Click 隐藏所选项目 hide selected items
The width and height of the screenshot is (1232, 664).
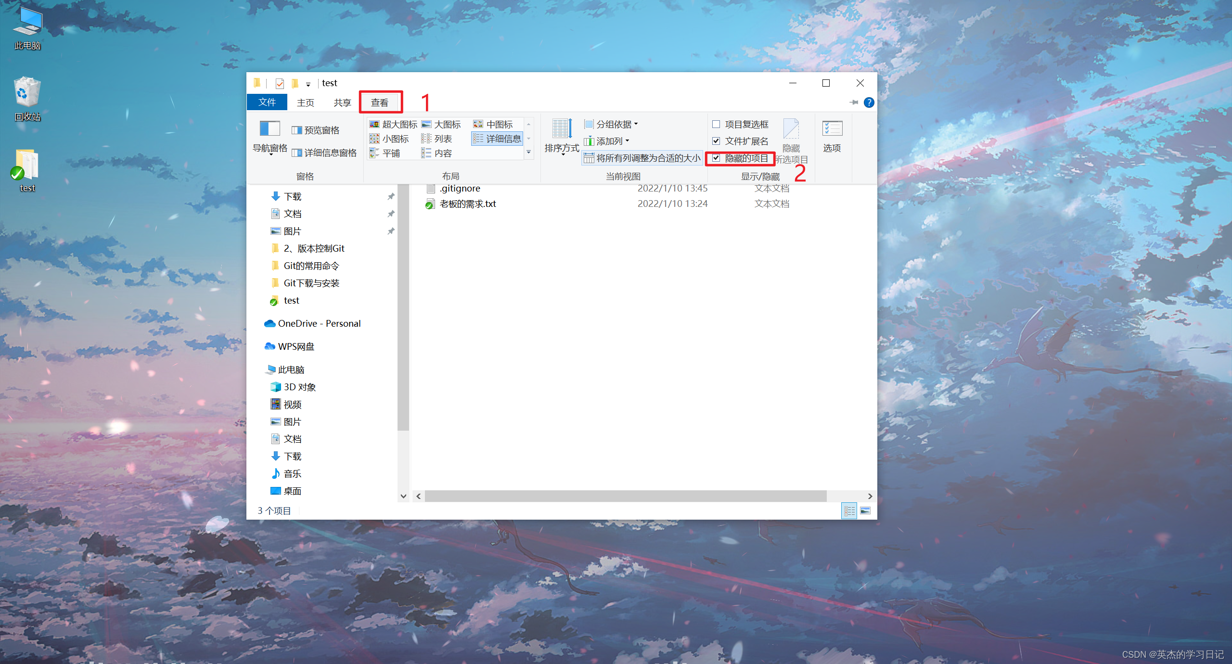[x=791, y=140]
